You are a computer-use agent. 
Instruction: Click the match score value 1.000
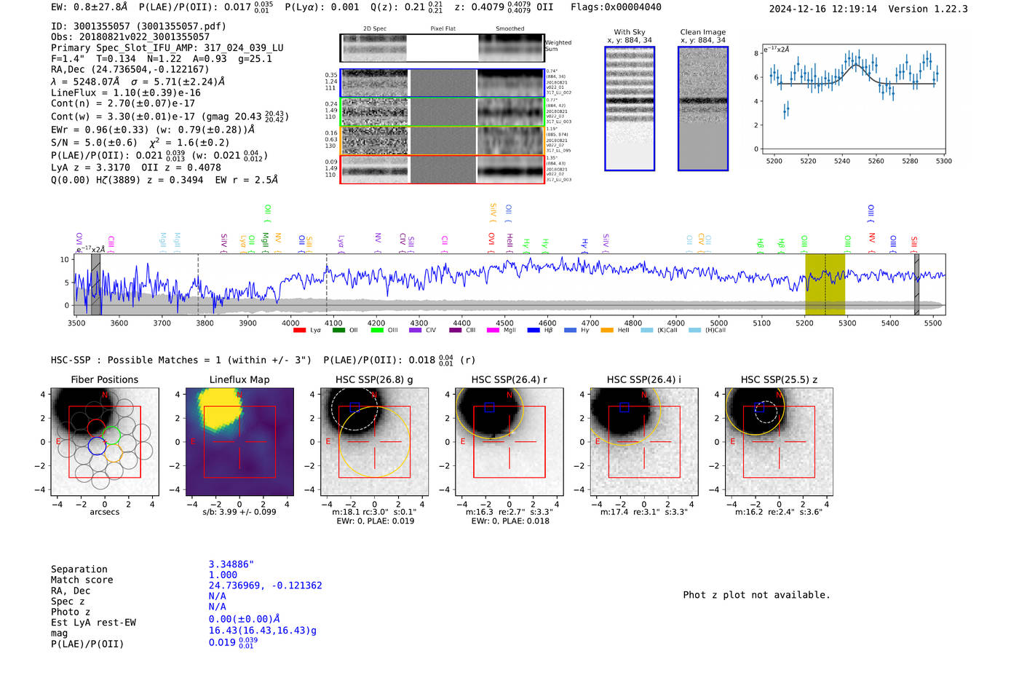(223, 575)
